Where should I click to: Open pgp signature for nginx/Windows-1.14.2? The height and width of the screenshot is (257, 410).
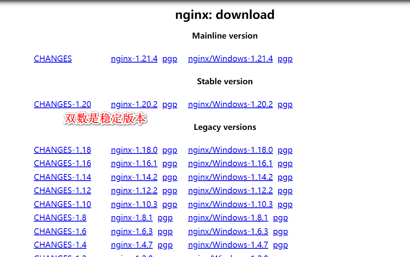click(x=285, y=177)
